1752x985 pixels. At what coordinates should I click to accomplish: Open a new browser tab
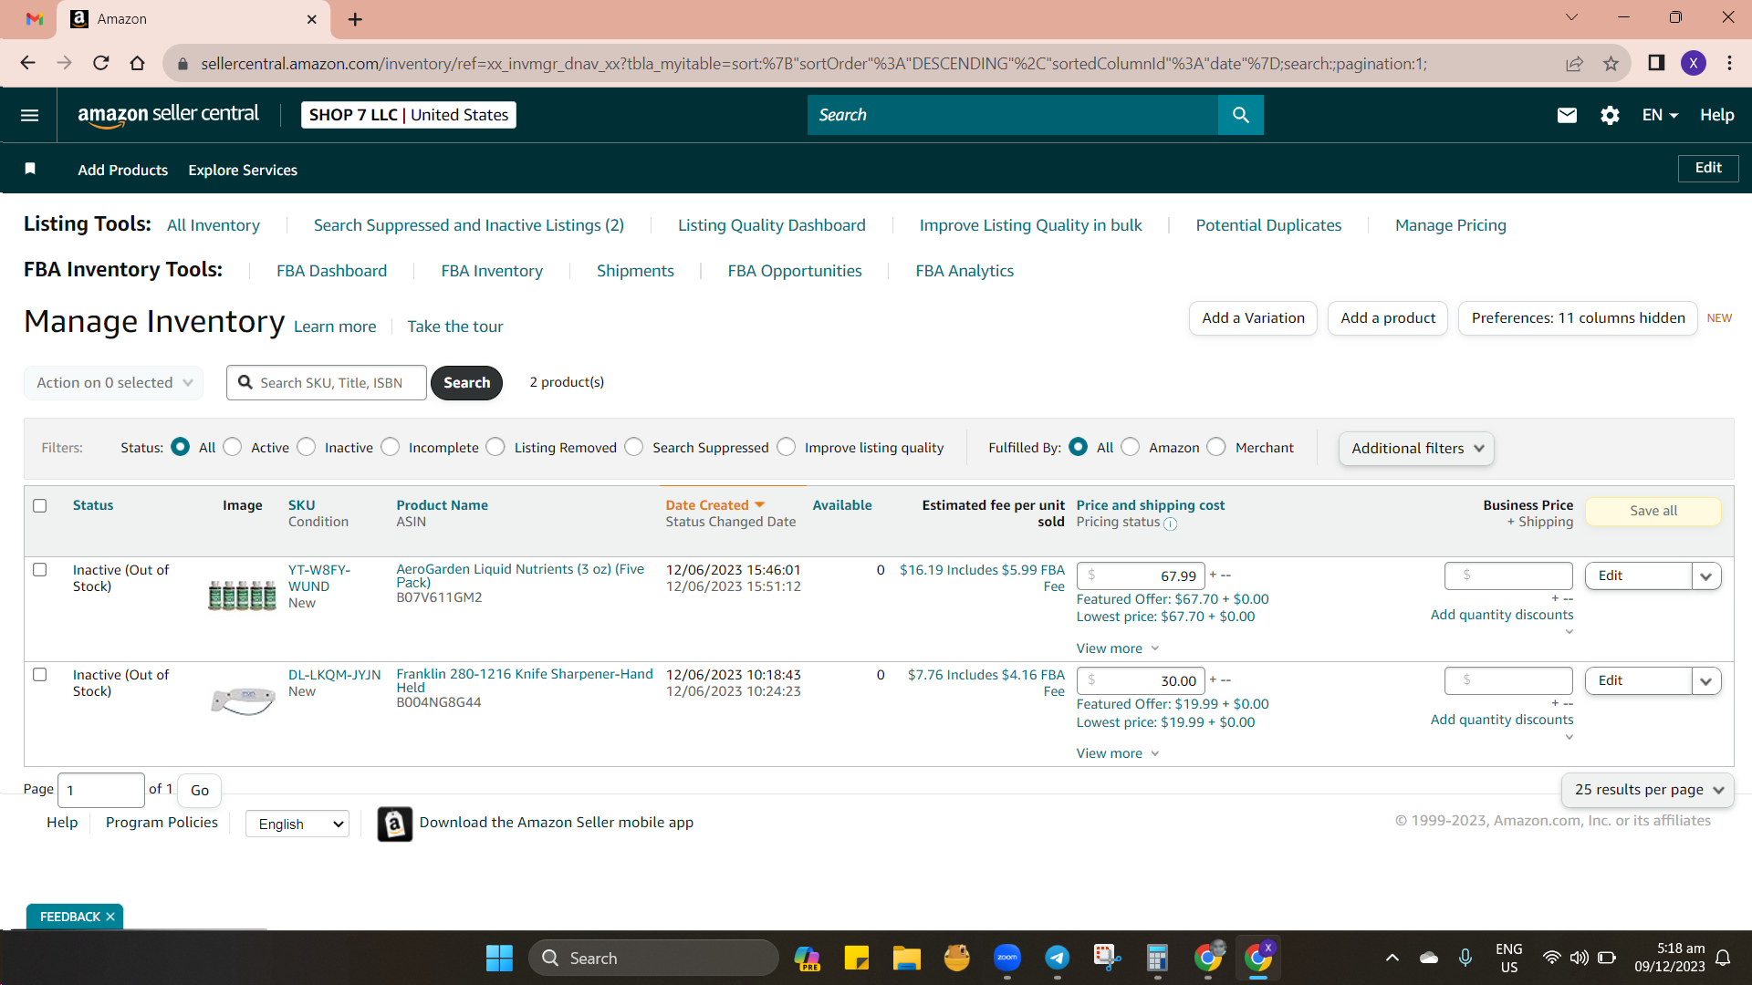(355, 19)
